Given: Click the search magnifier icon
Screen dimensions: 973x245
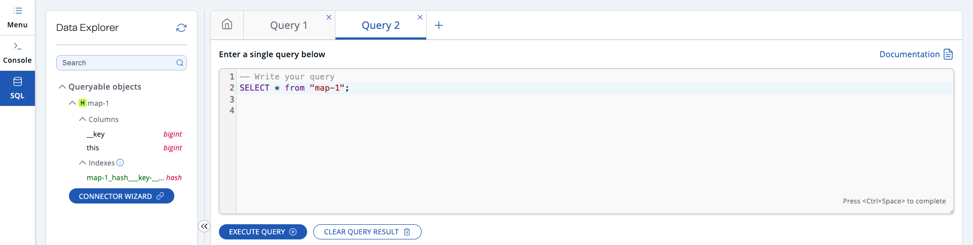Looking at the screenshot, I should point(179,63).
